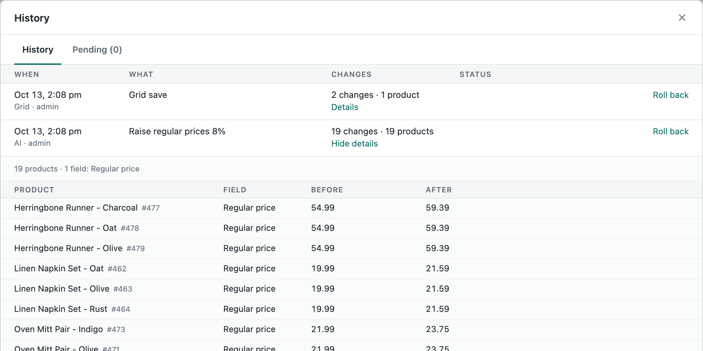
Task: Click before price 21.99 in Oven Mitt Indigo row
Action: tap(323, 329)
